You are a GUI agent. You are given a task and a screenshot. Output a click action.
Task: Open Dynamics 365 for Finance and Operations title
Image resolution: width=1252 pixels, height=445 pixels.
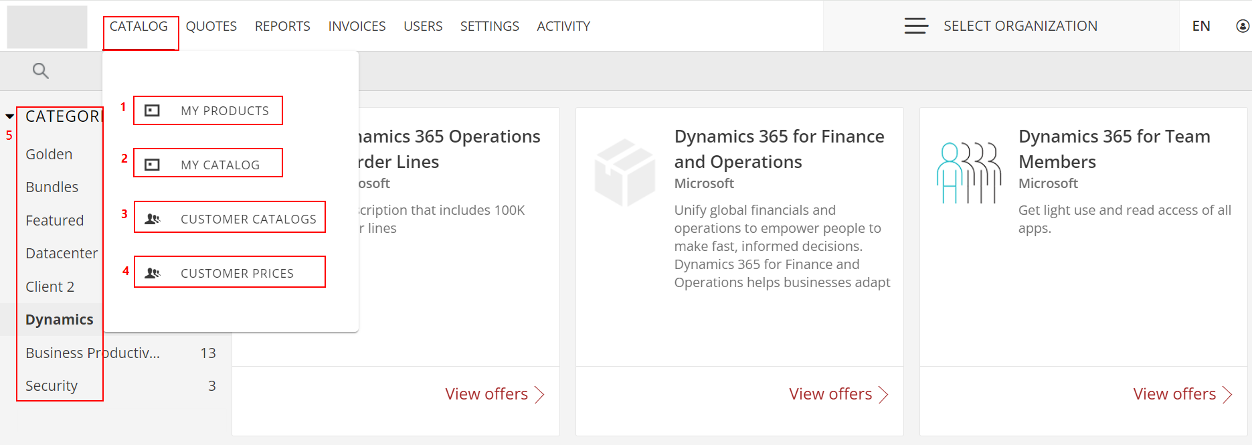click(x=780, y=149)
